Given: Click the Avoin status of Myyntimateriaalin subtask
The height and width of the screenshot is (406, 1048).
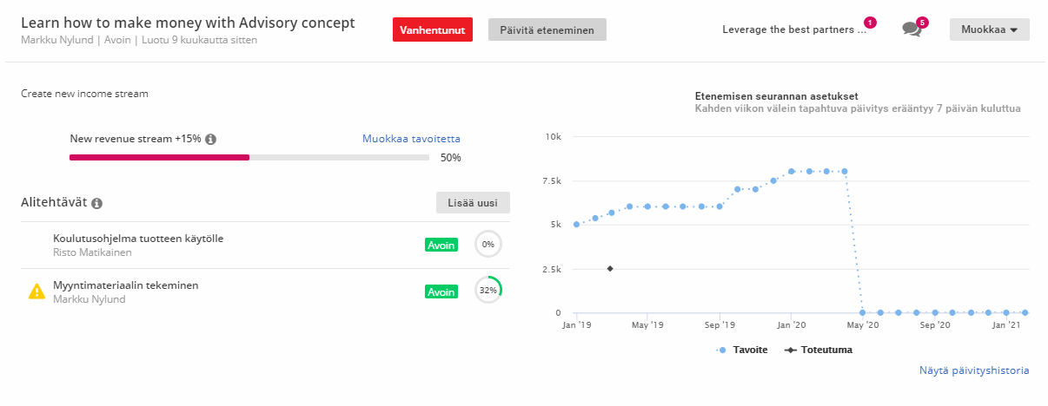Looking at the screenshot, I should pos(441,291).
